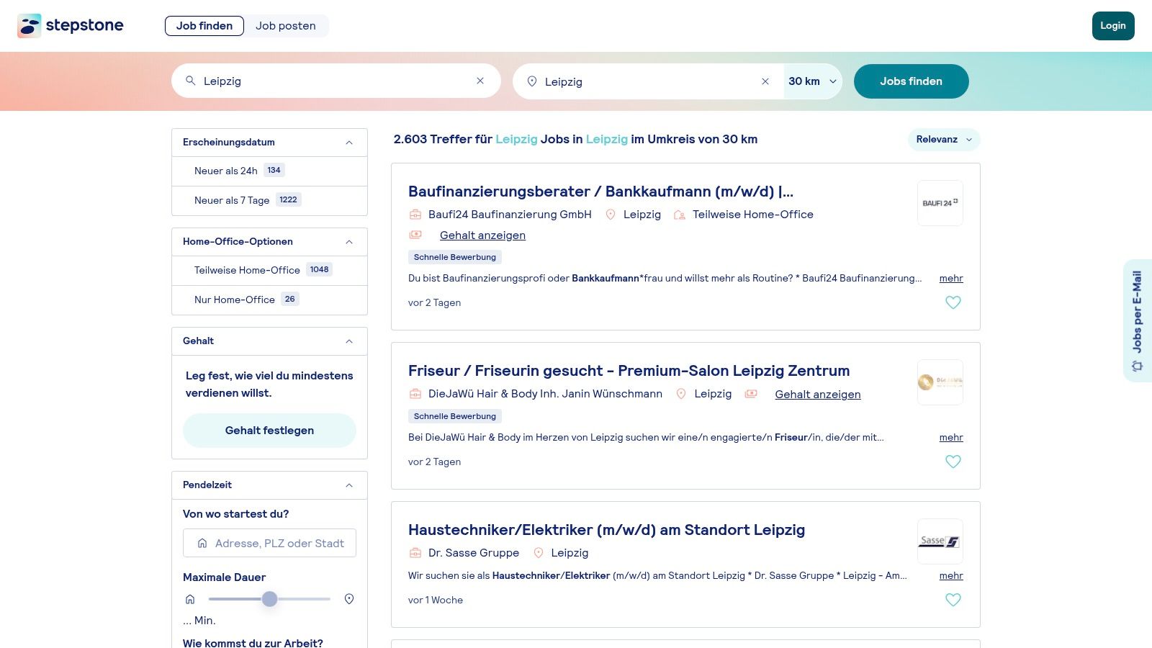1152x648 pixels.
Task: Click the heart on the Haustechniker/Elektriker listing
Action: point(953,600)
